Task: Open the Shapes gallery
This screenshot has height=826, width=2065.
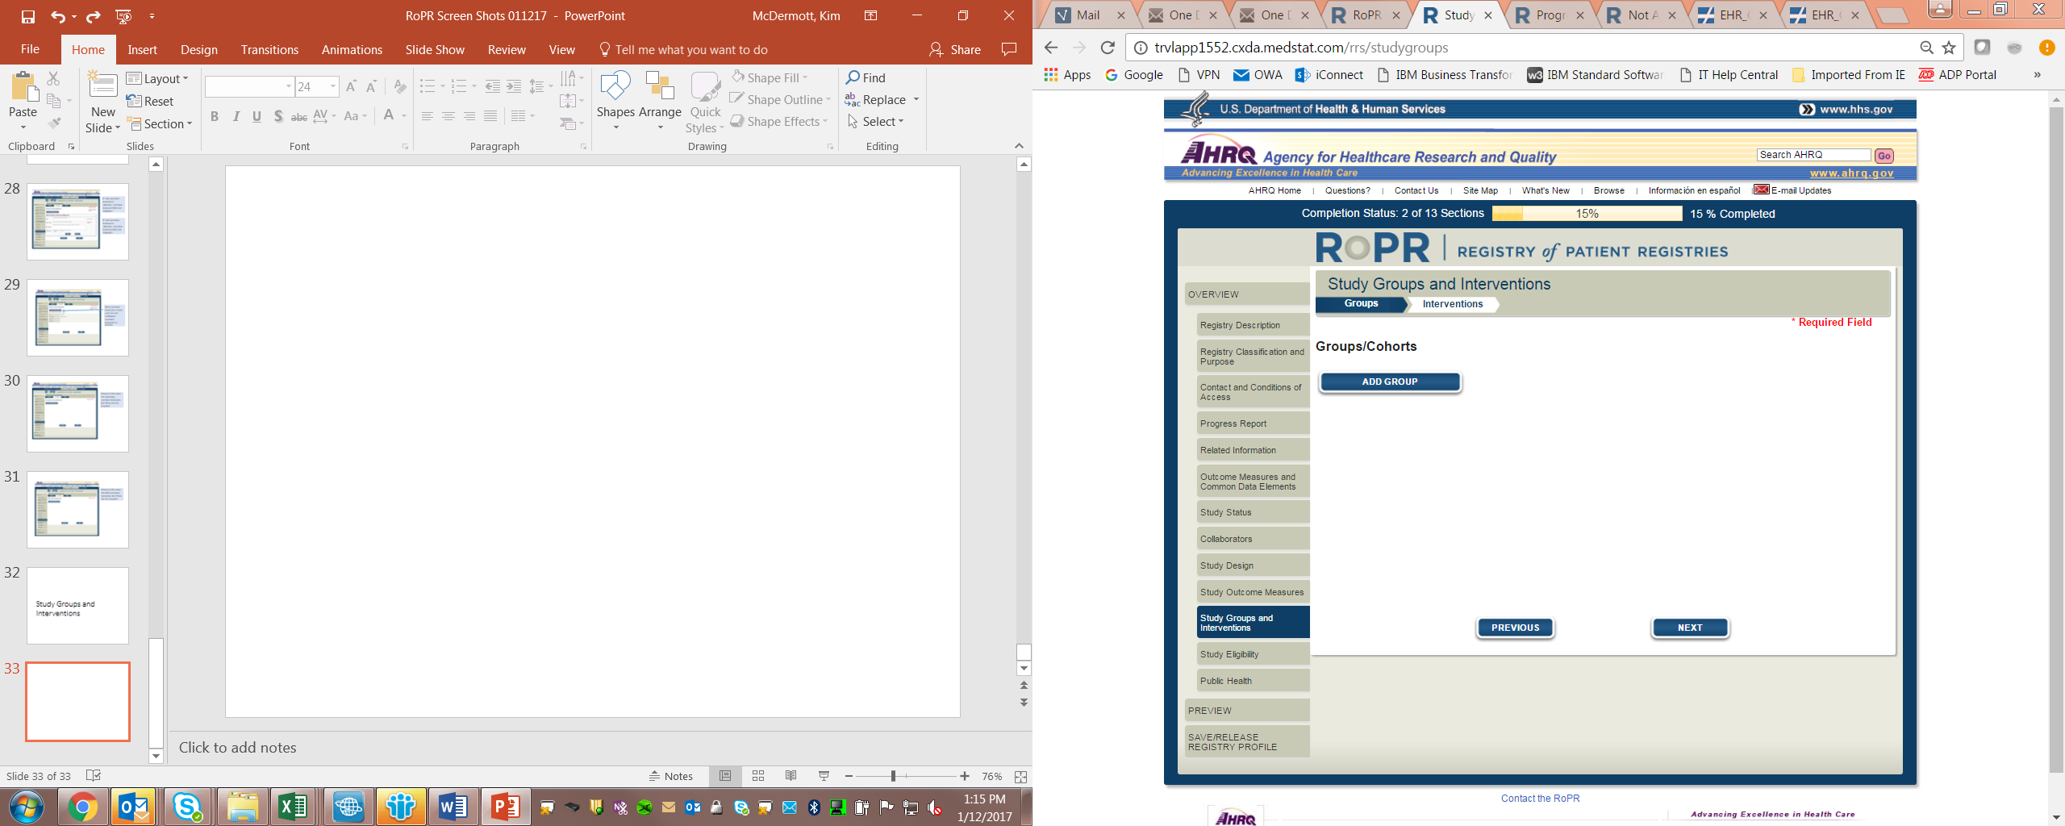Action: 615,102
